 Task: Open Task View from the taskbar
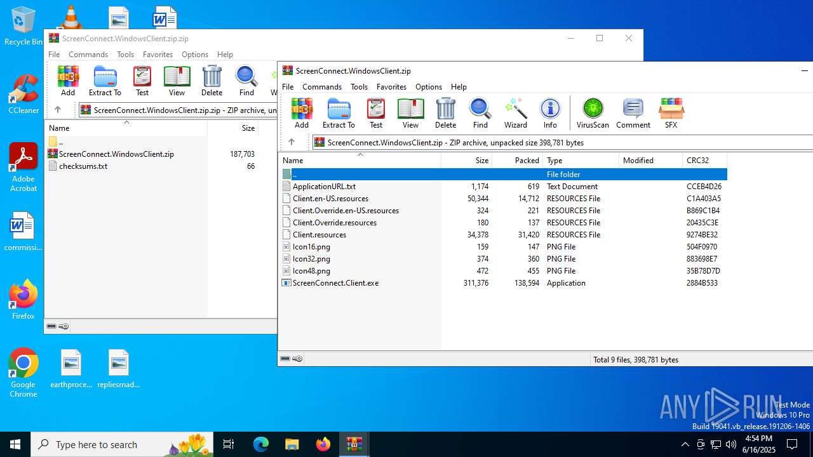click(x=229, y=444)
